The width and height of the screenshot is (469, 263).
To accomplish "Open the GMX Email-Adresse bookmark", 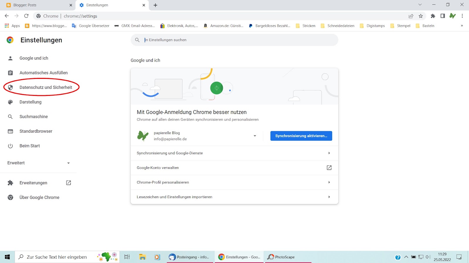I will [135, 26].
